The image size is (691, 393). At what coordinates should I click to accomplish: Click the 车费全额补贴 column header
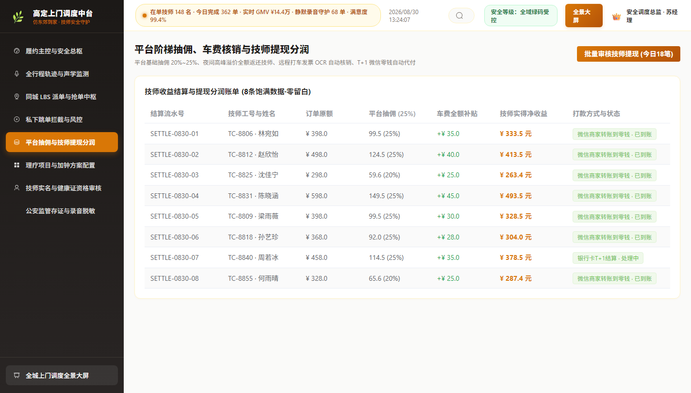tap(457, 114)
